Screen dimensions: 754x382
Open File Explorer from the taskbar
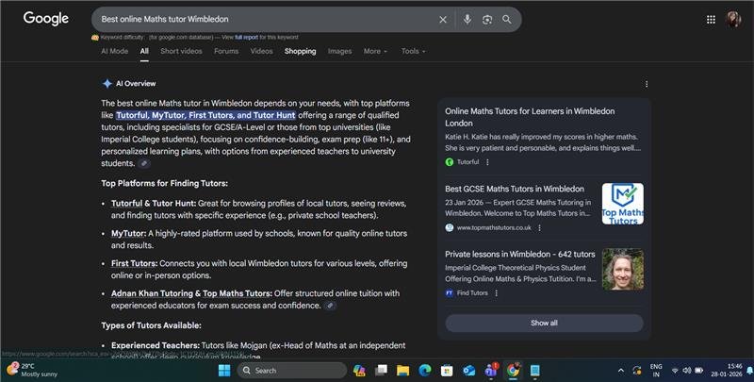pyautogui.click(x=402, y=371)
